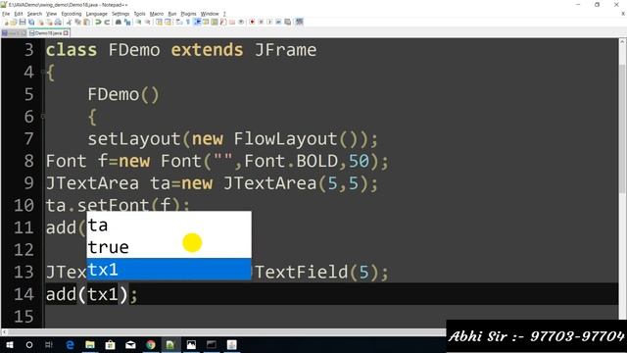Open the Encoding menu
Screen dimensions: 627x353
[72, 14]
